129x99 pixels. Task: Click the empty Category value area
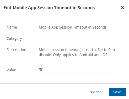point(78,38)
